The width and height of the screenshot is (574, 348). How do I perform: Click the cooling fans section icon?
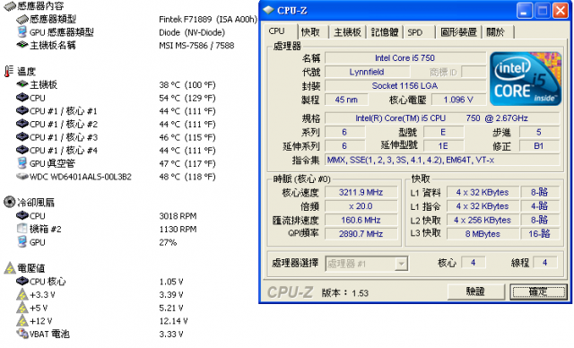click(10, 202)
